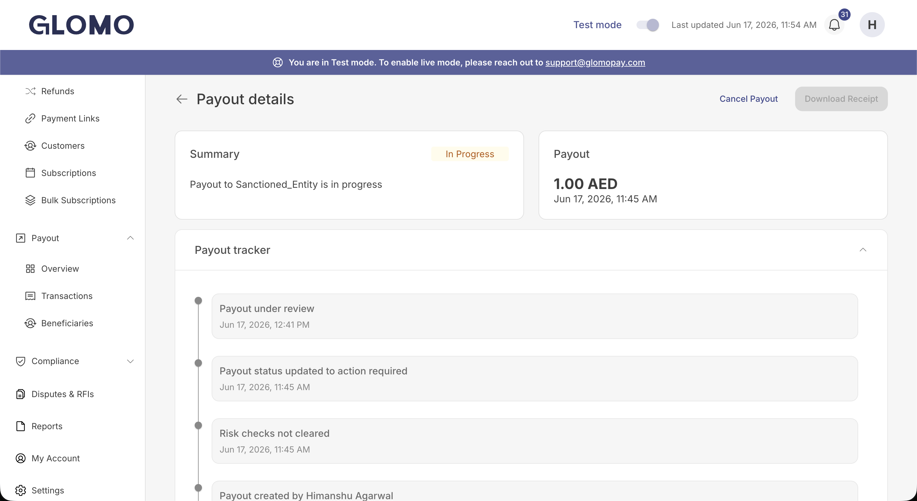Open Transactions under Payout

67,296
